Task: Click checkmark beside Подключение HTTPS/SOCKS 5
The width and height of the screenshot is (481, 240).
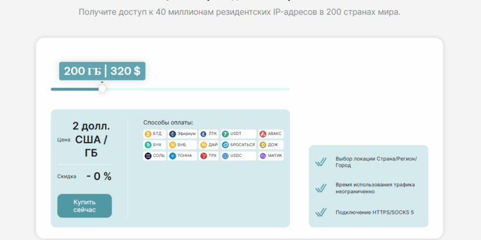Action: click(321, 212)
